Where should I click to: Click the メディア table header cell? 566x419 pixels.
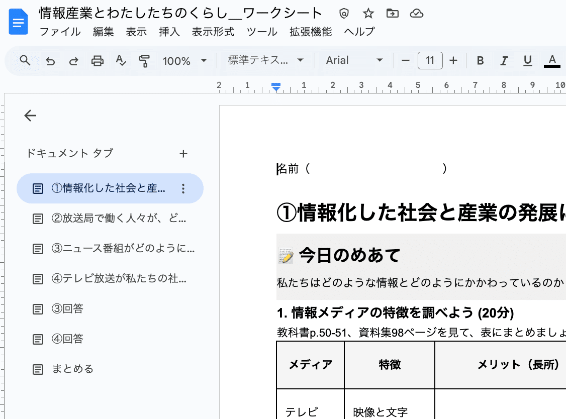[311, 365]
